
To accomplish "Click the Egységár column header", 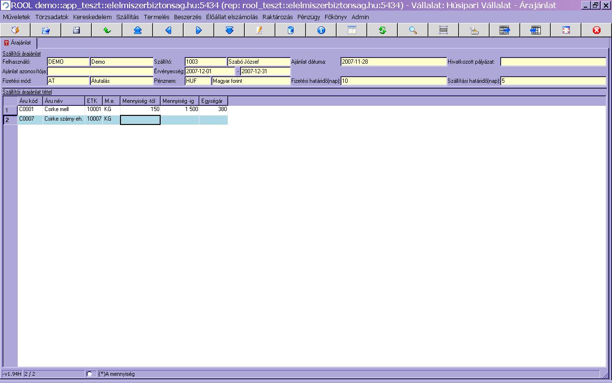I will coord(213,101).
